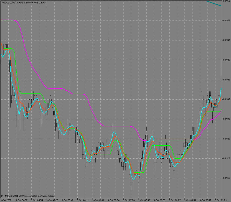Viewport: 231px width, 202px height.
Task: Click the '9 Oct 09:29' time label
Action: 221,200
